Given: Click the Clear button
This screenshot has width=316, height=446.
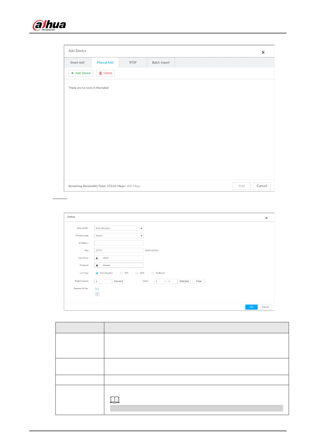Looking at the screenshot, I should [199, 281].
